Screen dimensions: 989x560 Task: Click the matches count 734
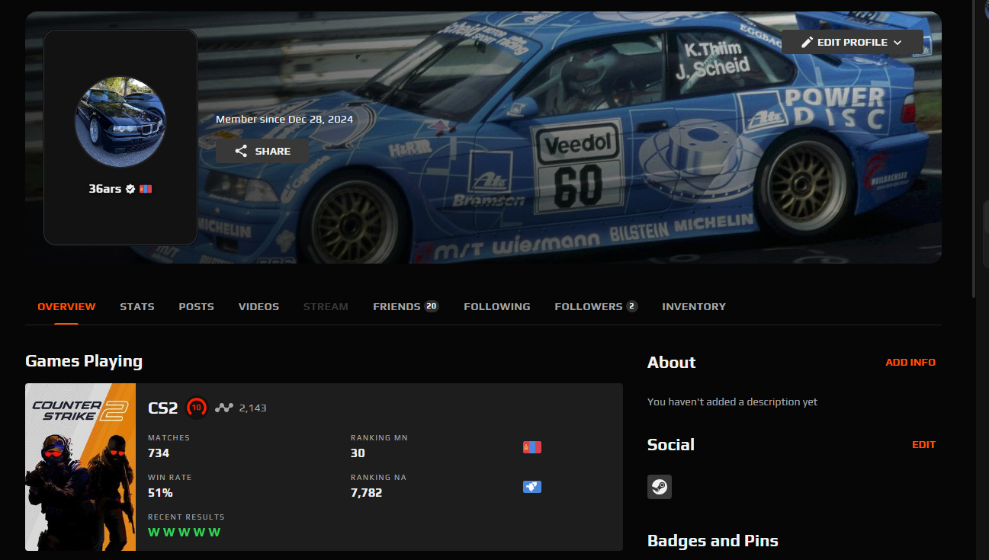point(159,453)
